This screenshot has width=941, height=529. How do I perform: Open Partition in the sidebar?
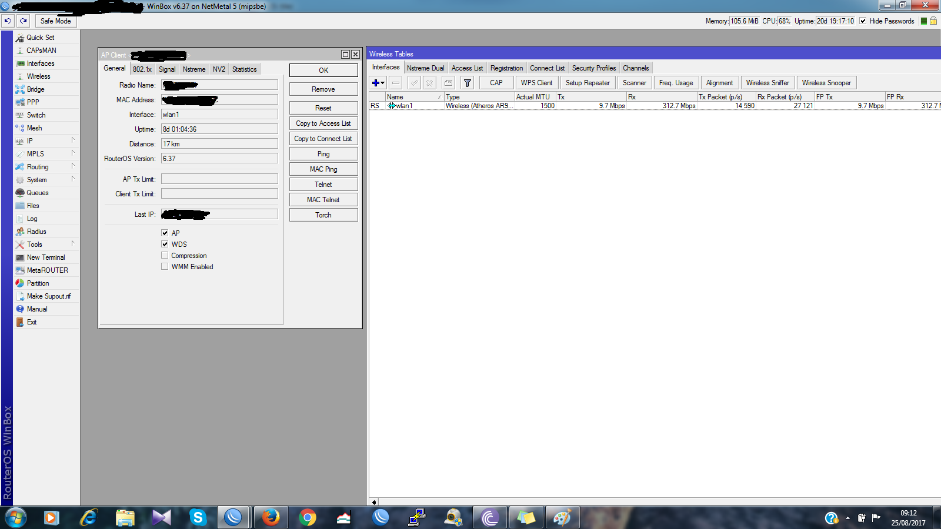(38, 283)
